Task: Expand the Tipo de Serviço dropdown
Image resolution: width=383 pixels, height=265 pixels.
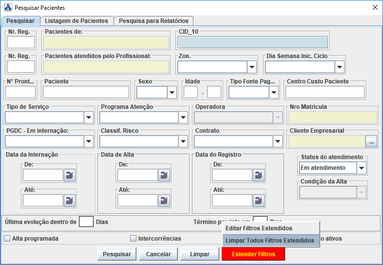Action: (89, 118)
